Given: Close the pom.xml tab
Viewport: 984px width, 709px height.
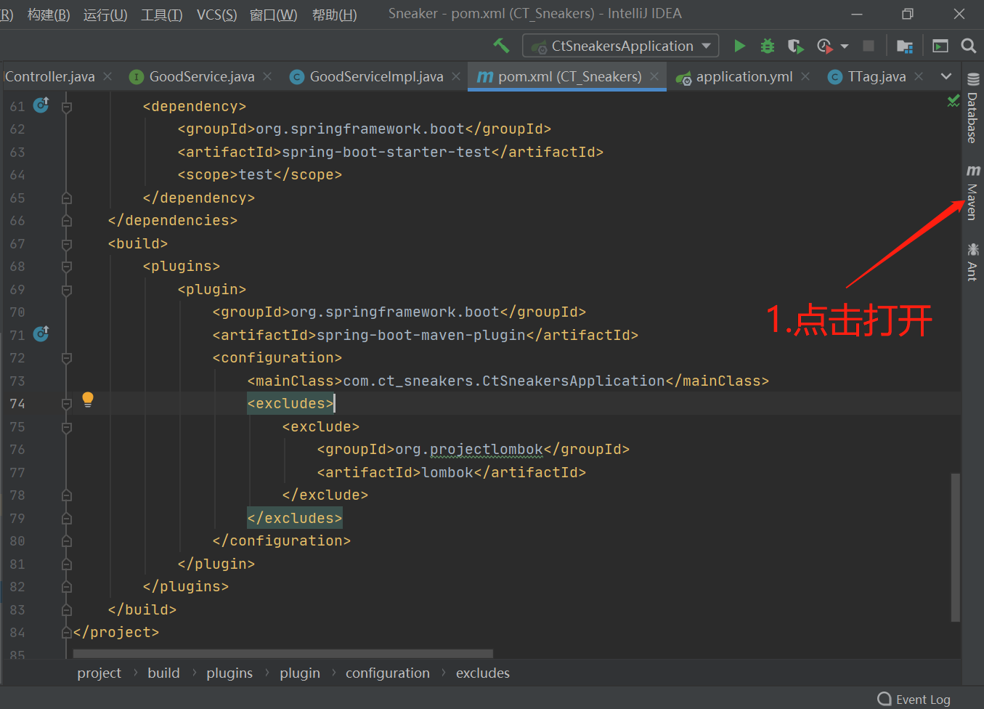Looking at the screenshot, I should click(x=654, y=76).
